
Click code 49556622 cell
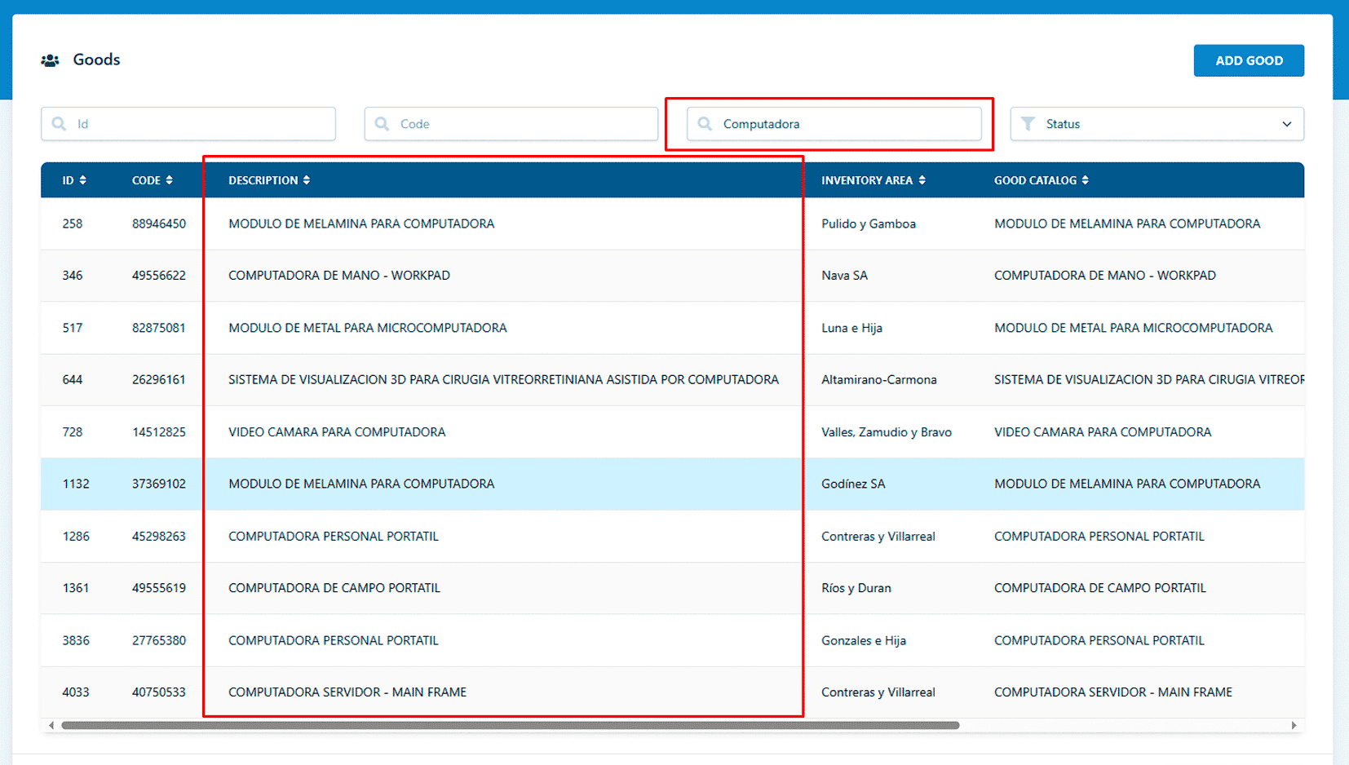[159, 276]
